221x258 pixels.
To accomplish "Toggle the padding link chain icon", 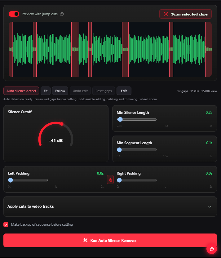I will (x=110, y=180).
